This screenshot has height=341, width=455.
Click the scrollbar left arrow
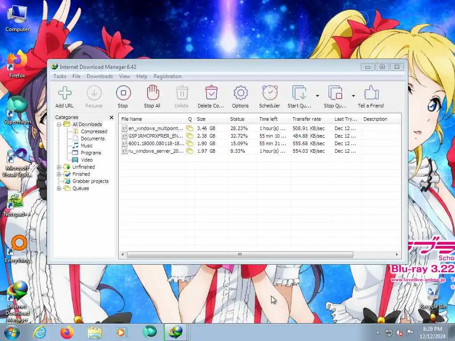tap(123, 254)
